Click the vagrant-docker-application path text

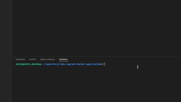pyautogui.click(x=84, y=64)
